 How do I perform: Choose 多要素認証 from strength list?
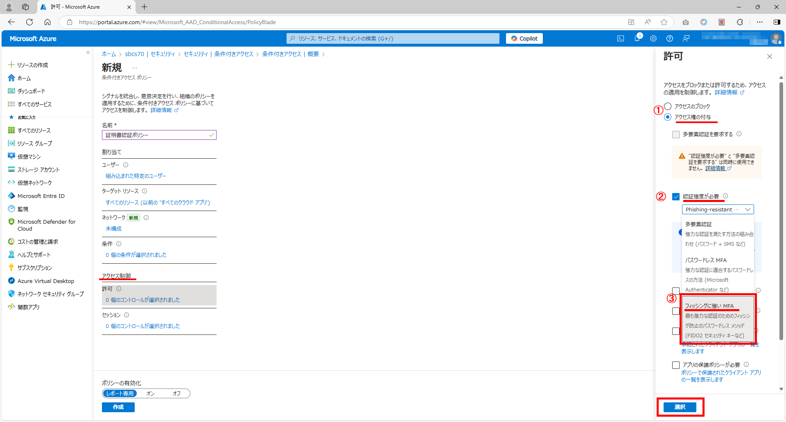click(718, 234)
